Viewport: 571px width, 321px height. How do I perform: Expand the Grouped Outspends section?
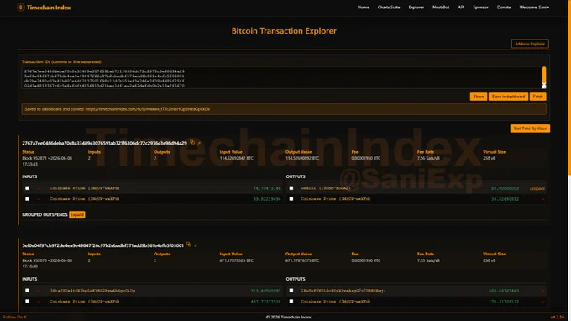[x=77, y=214]
